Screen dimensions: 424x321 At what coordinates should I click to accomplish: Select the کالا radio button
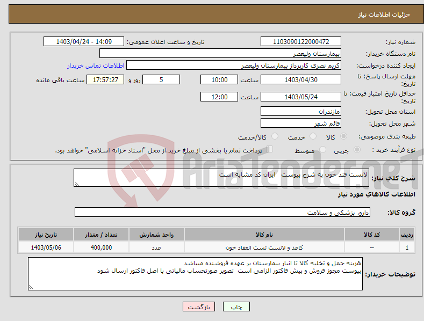[x=343, y=136]
